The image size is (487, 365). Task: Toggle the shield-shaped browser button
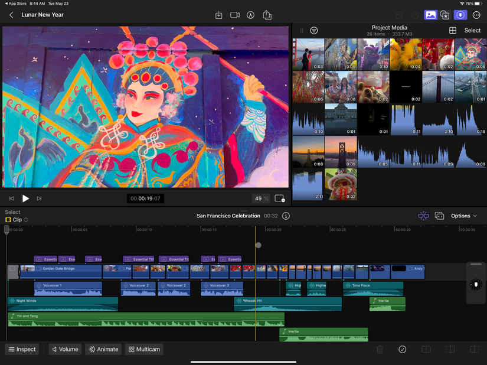point(460,15)
